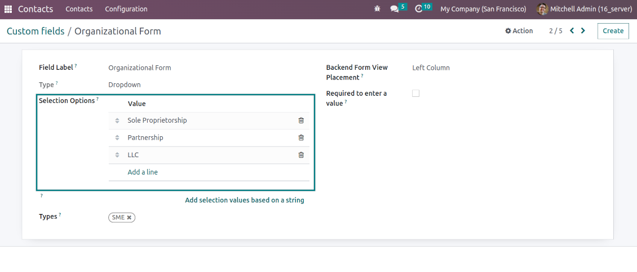Go to next record arrow
The height and width of the screenshot is (272, 637).
(x=583, y=31)
